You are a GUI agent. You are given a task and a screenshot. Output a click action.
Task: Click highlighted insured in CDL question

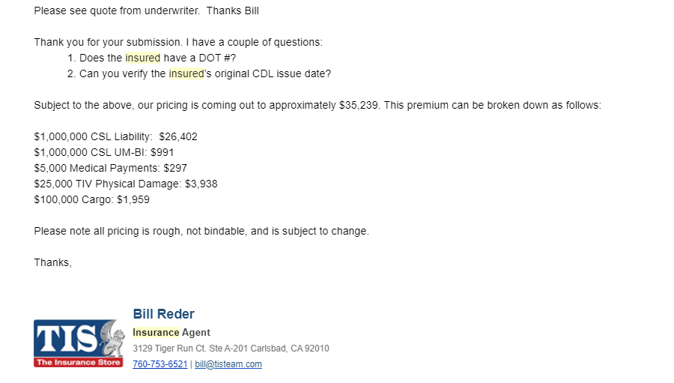[186, 73]
